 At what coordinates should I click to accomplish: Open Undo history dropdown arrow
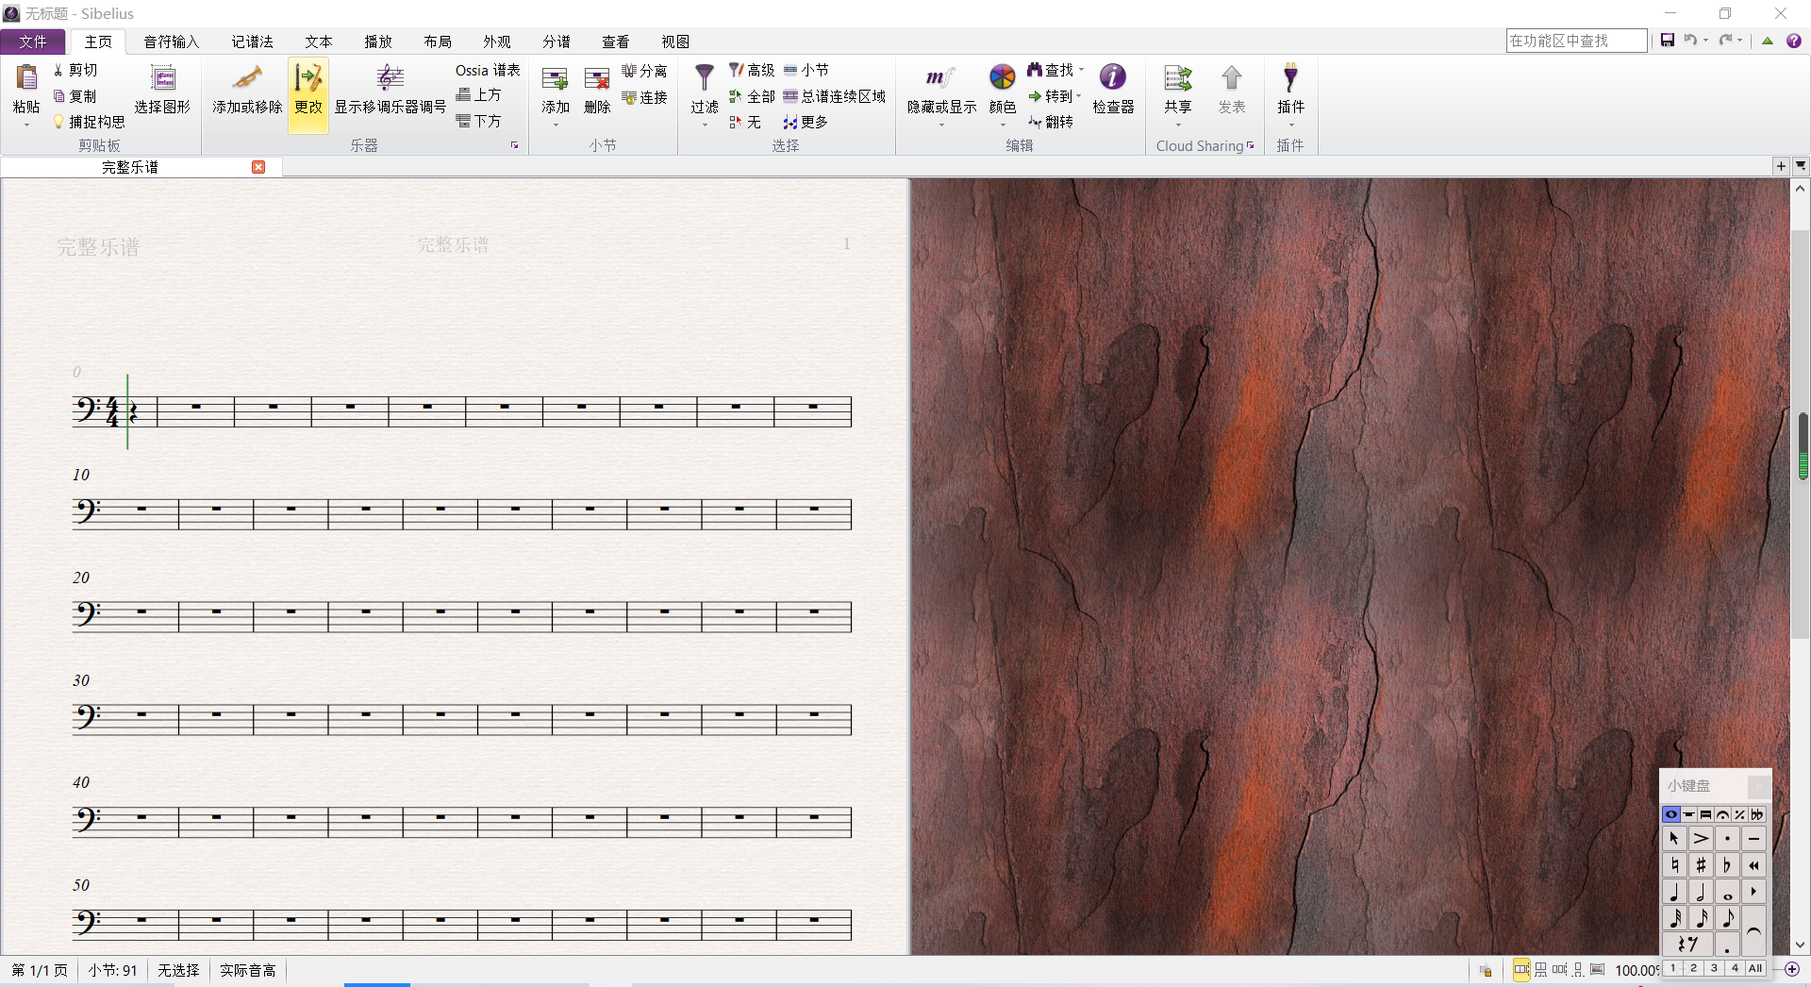(1706, 41)
